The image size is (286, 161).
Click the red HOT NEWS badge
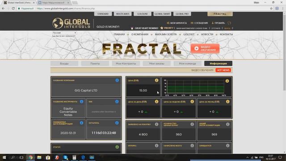[223, 70]
